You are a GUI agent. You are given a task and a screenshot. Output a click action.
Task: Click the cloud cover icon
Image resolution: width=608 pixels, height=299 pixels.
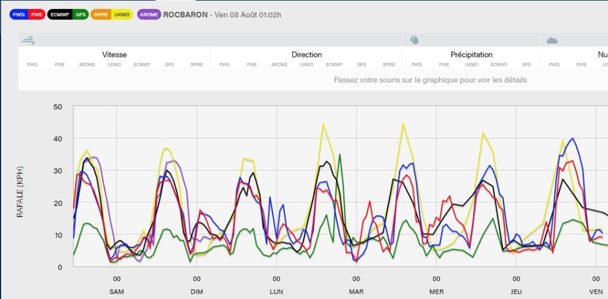pyautogui.click(x=552, y=40)
